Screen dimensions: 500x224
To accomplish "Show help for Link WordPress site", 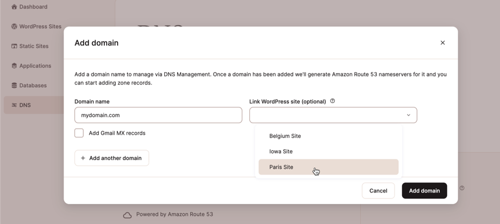I will coord(332,101).
